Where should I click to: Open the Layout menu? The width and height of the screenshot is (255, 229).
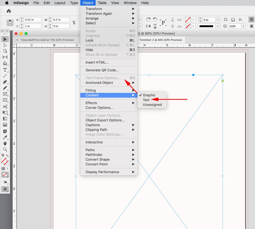tap(60, 3)
